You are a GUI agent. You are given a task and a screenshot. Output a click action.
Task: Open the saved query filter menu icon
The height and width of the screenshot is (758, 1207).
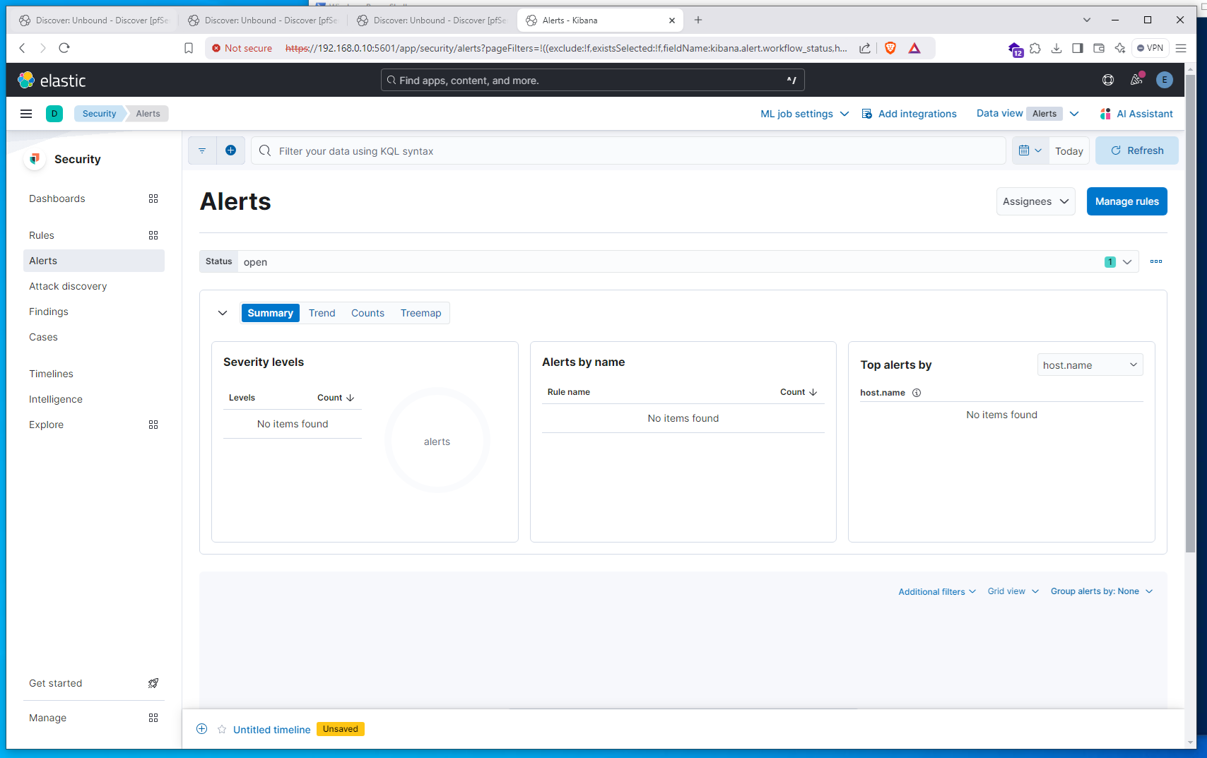pos(202,150)
